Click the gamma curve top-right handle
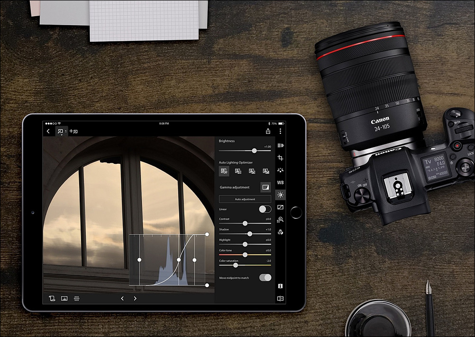Image resolution: width=475 pixels, height=337 pixels. (x=207, y=234)
